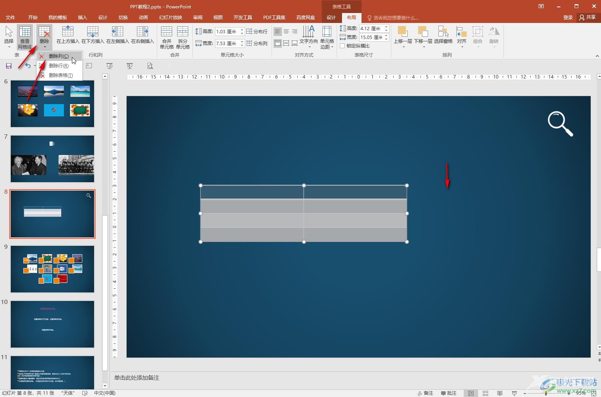Increase cell height with the up stepper
The width and height of the screenshot is (601, 397).
tap(242, 30)
